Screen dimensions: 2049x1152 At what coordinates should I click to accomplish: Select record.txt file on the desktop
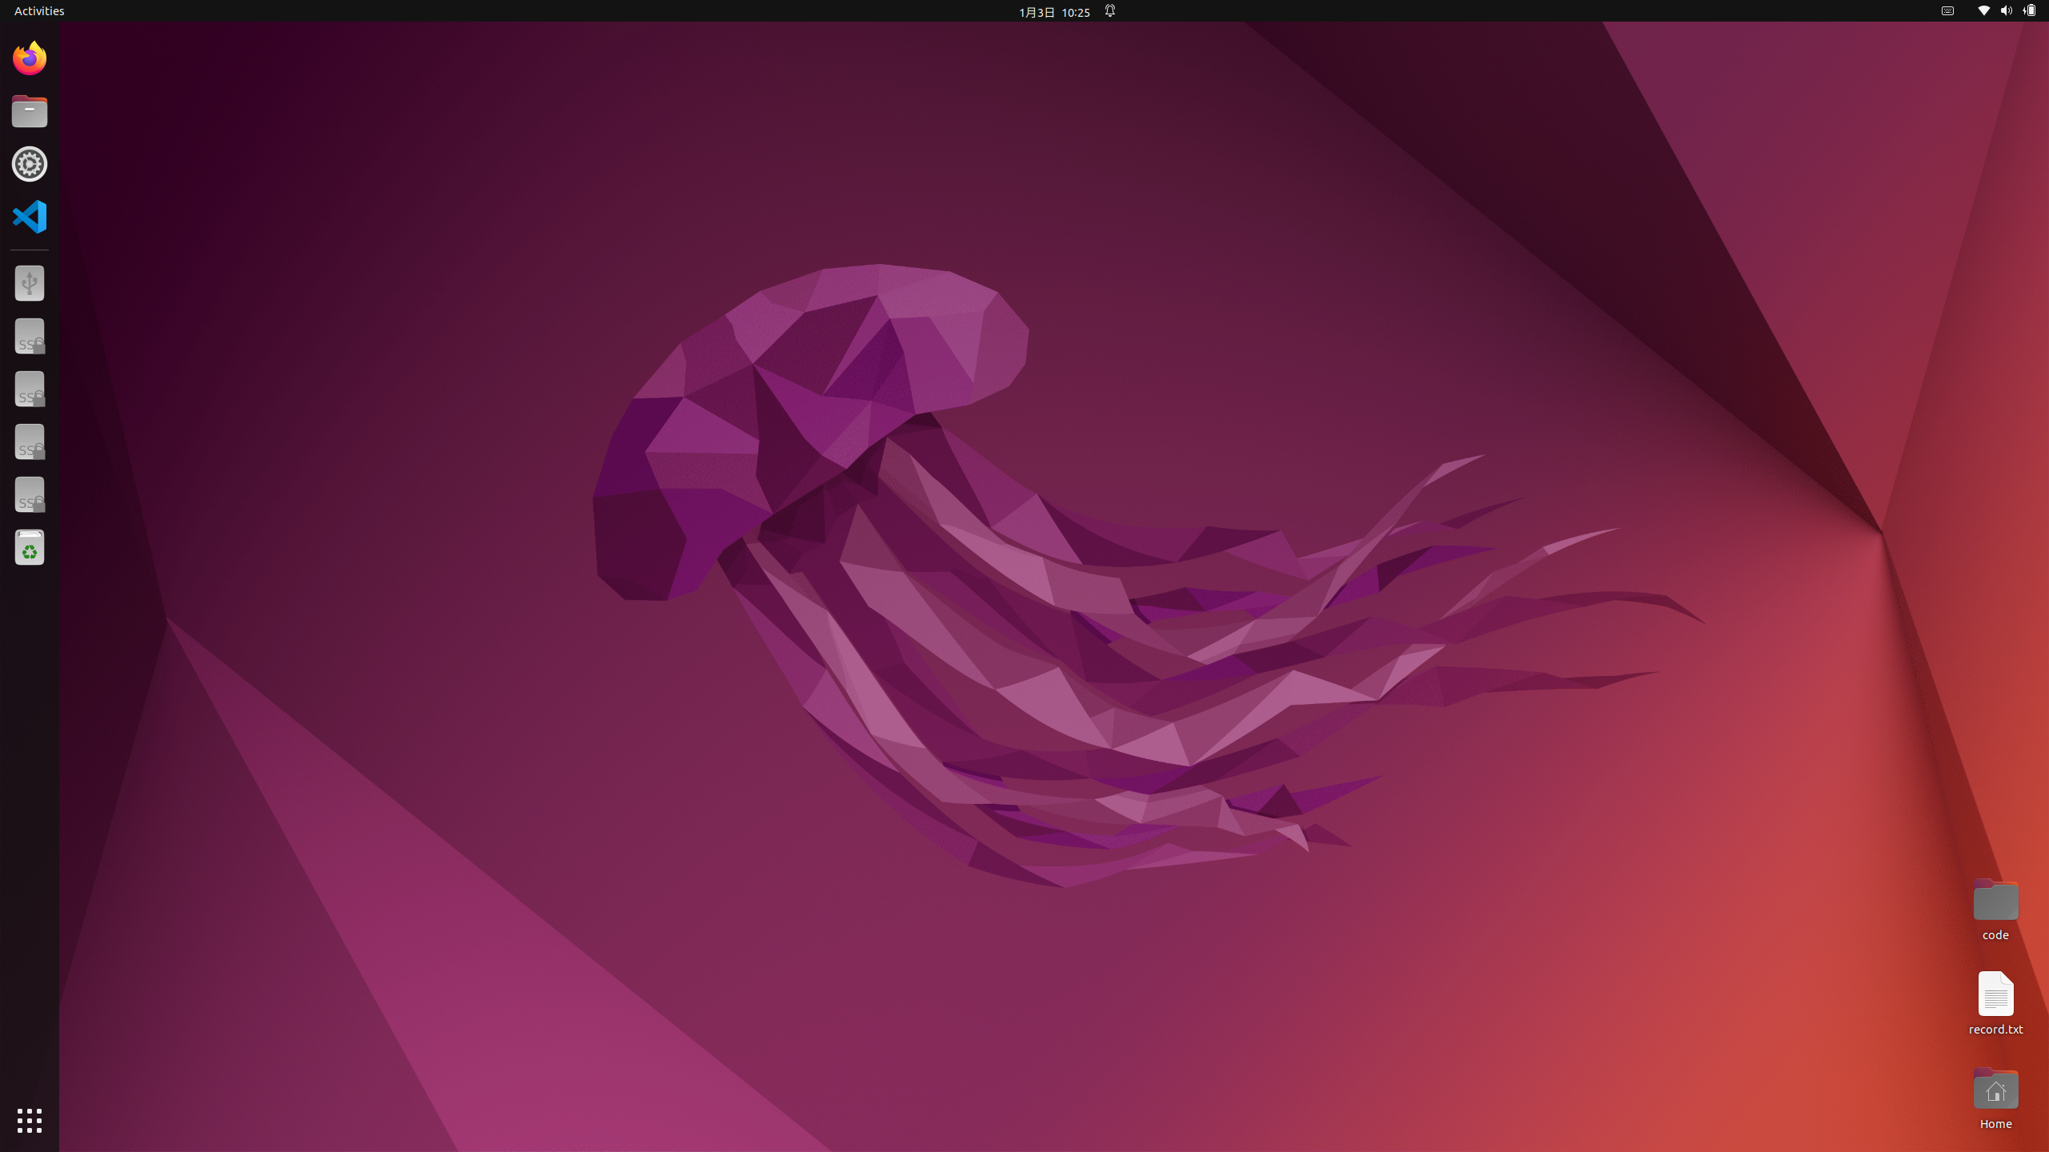pos(1995,996)
